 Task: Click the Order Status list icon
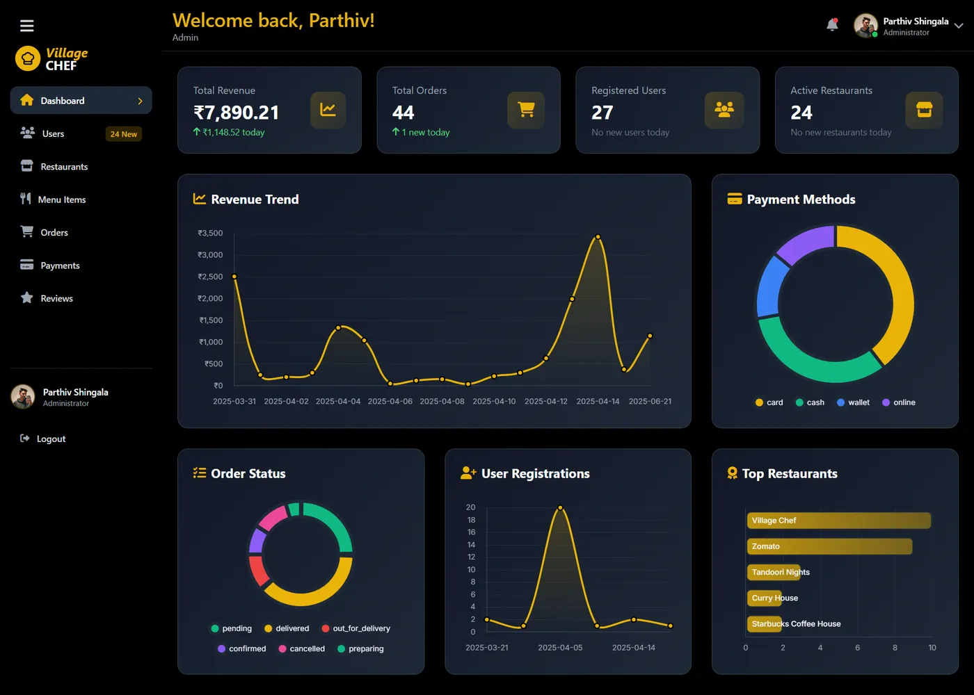tap(200, 473)
